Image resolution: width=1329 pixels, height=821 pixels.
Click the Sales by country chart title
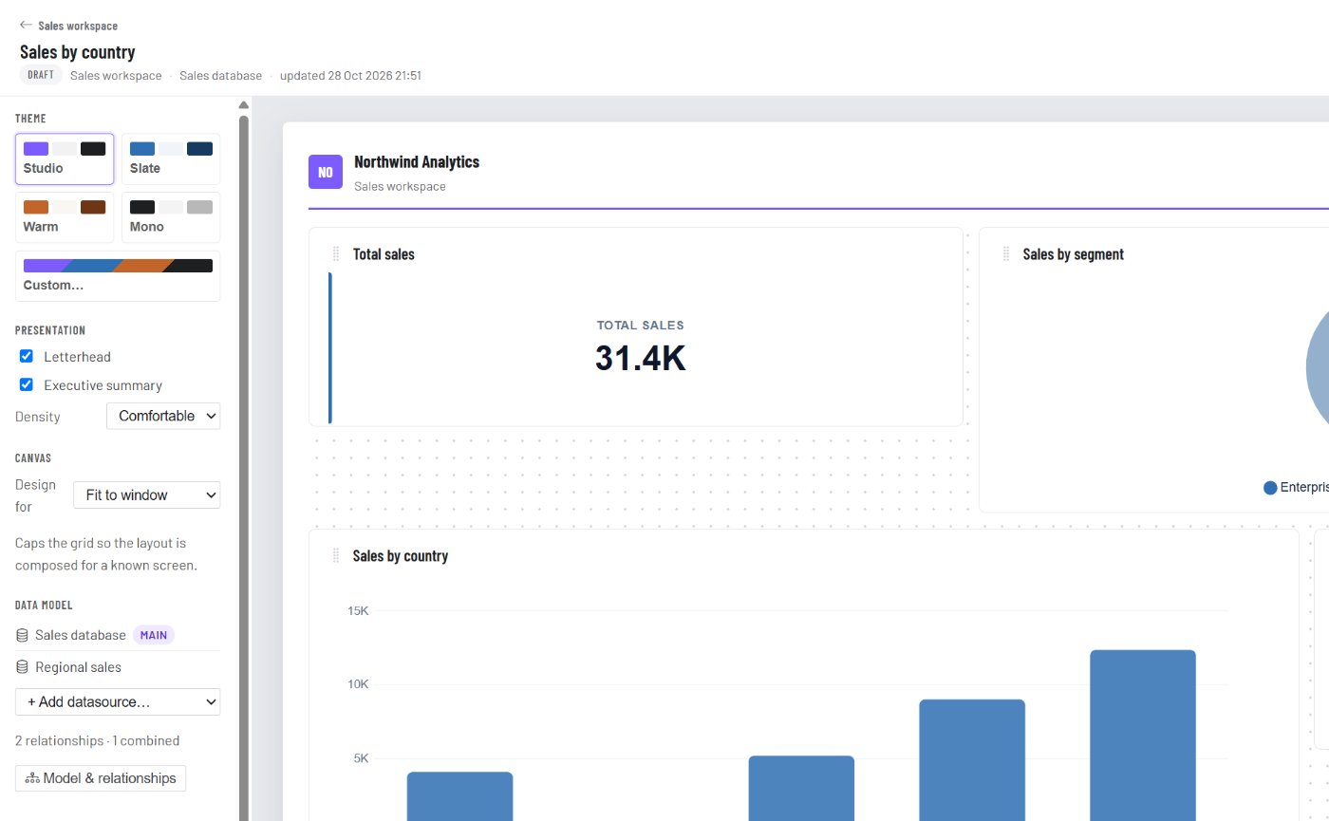click(x=401, y=556)
